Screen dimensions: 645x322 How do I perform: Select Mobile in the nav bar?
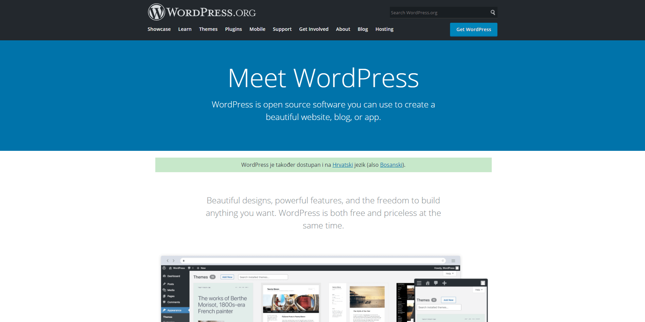pyautogui.click(x=257, y=29)
